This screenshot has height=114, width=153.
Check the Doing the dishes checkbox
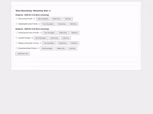17,48
